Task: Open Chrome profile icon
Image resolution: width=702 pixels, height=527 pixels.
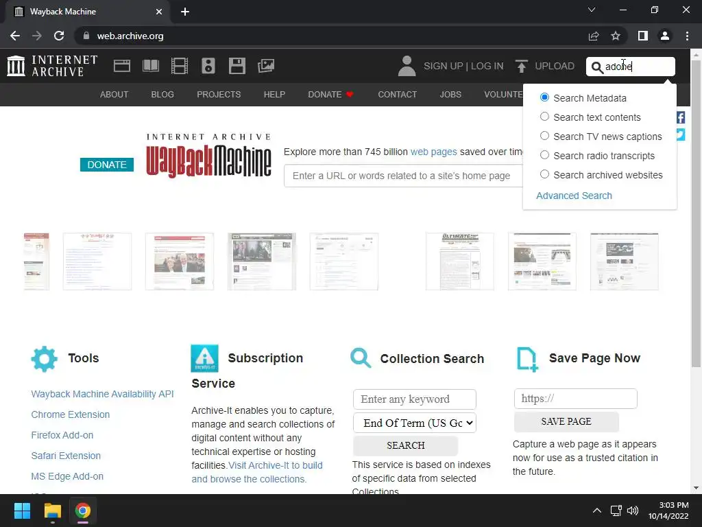Action: (665, 36)
